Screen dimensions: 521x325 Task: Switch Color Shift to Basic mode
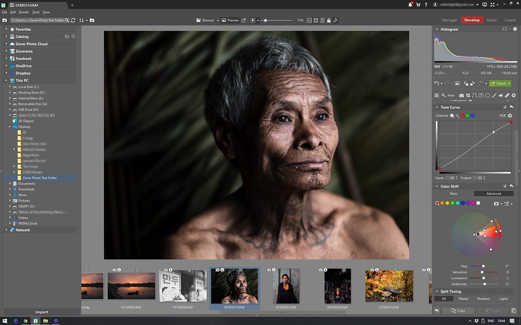(x=453, y=193)
